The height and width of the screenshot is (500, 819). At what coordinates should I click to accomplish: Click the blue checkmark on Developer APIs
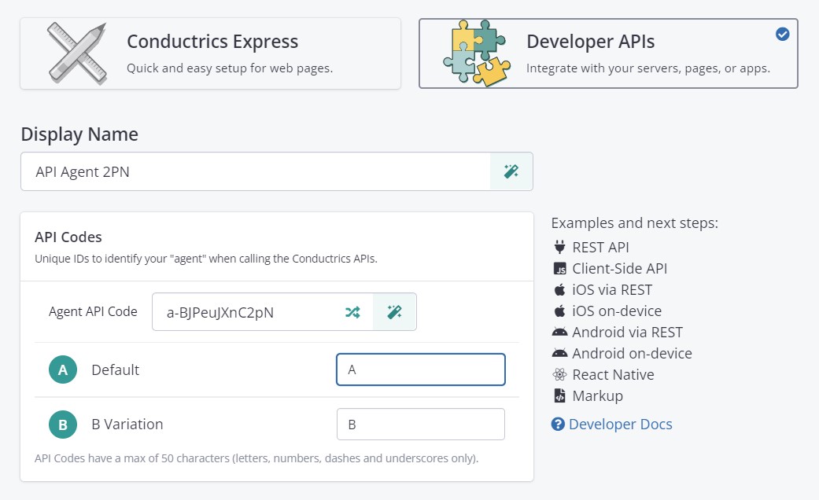click(x=783, y=34)
